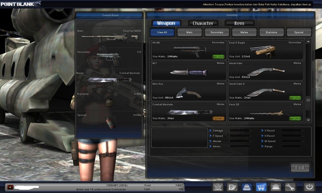Filter inventory by Melee weapons
This screenshot has width=322, height=193.
coord(244,32)
